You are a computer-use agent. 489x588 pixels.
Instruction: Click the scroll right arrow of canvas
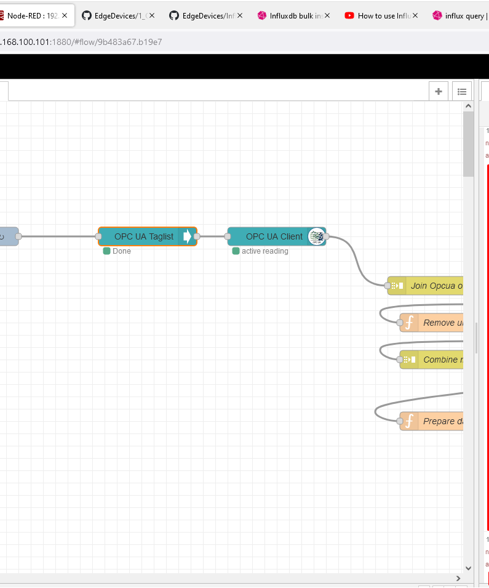tap(458, 578)
